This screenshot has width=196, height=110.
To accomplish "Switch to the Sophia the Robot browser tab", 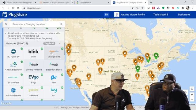I will 19,2.
